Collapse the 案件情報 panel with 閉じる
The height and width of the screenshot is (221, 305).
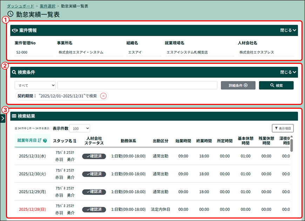pos(288,31)
